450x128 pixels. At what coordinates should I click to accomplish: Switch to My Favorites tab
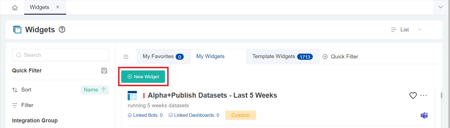(x=163, y=56)
